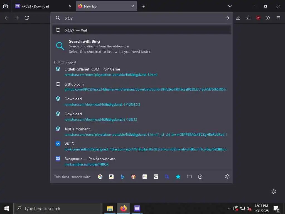Open Download suggestion ending in 168312/3
The image size is (285, 214).
(142, 101)
